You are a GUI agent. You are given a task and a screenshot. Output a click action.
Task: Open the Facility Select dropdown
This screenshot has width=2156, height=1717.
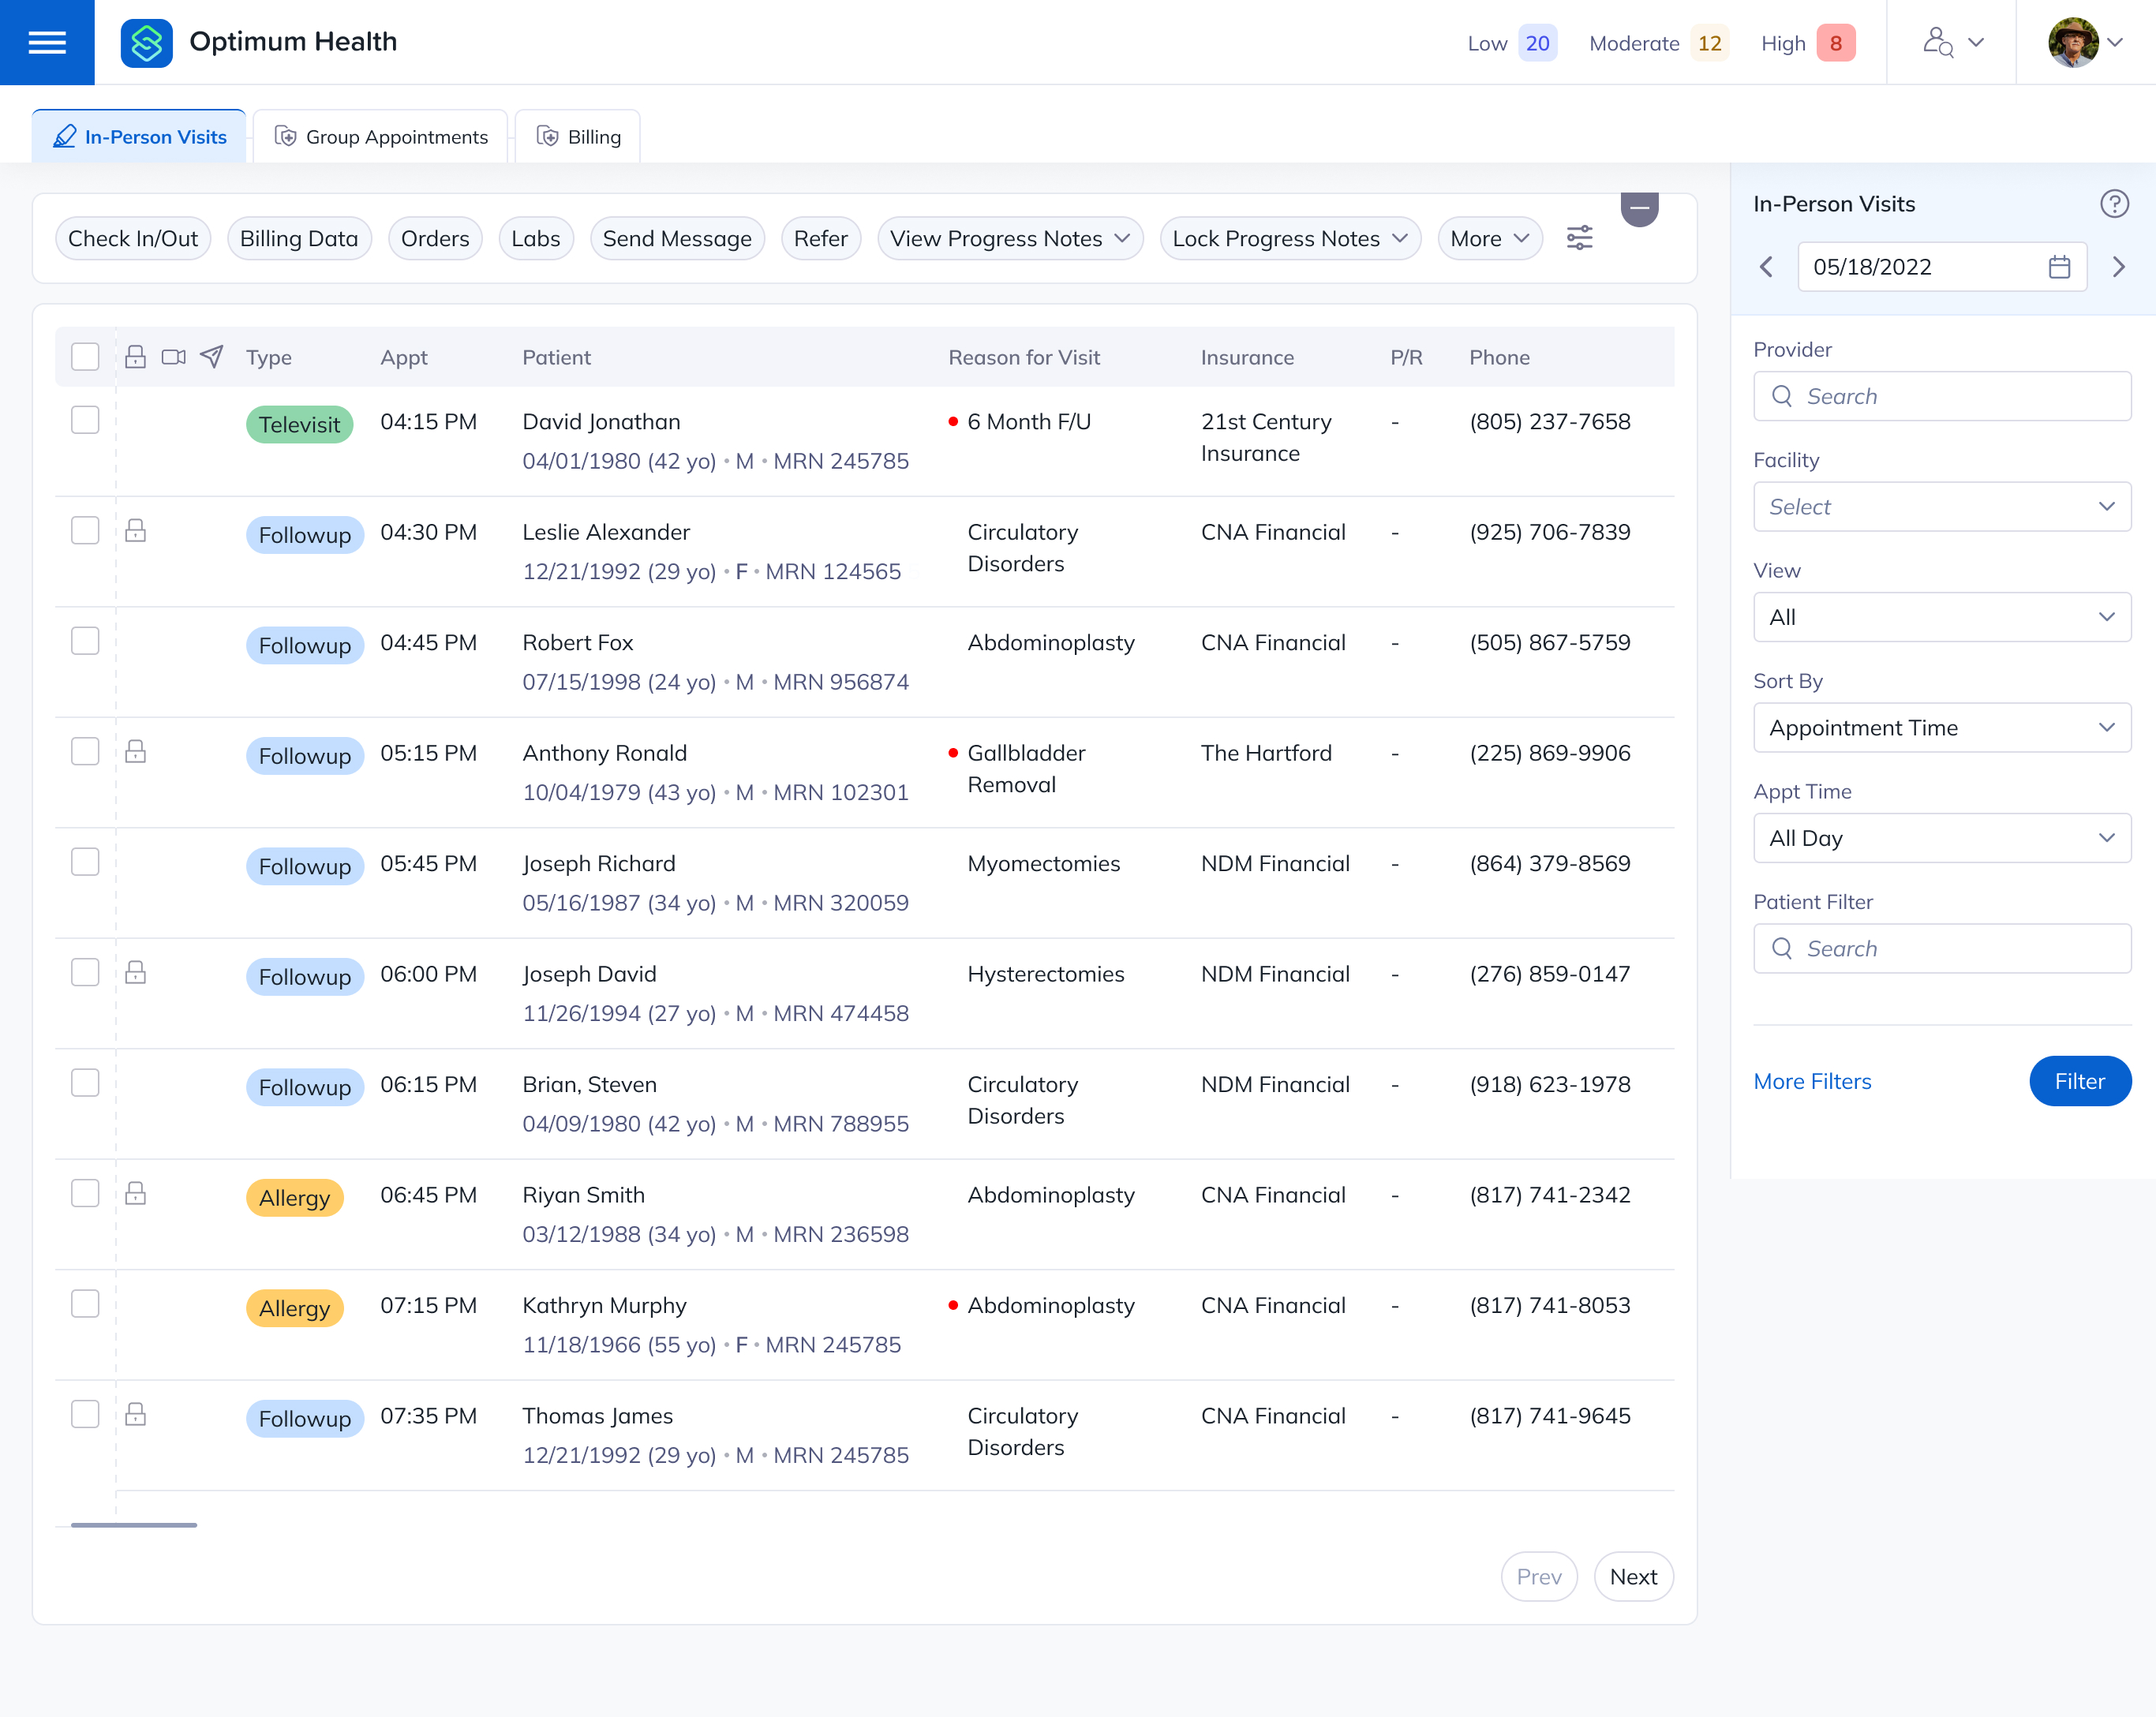point(1941,507)
